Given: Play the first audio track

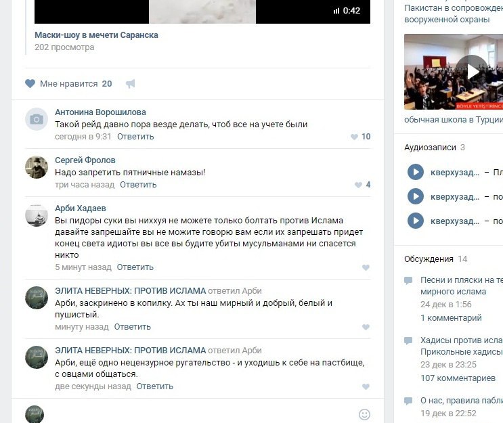Looking at the screenshot, I should pyautogui.click(x=416, y=172).
